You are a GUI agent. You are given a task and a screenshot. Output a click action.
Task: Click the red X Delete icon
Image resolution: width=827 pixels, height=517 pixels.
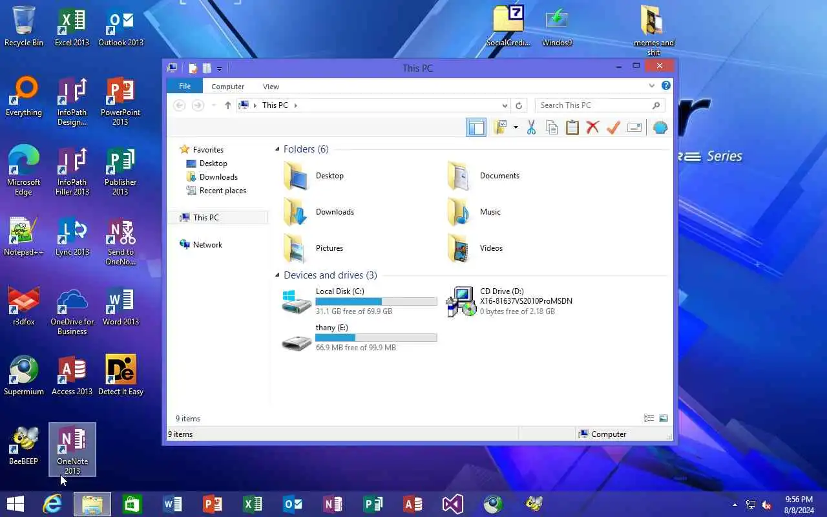click(592, 127)
